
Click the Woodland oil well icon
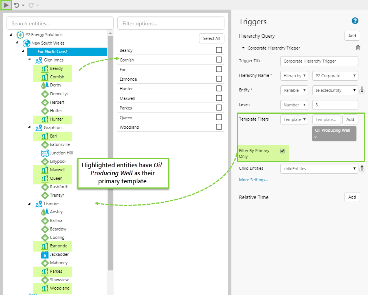pyautogui.click(x=45, y=288)
